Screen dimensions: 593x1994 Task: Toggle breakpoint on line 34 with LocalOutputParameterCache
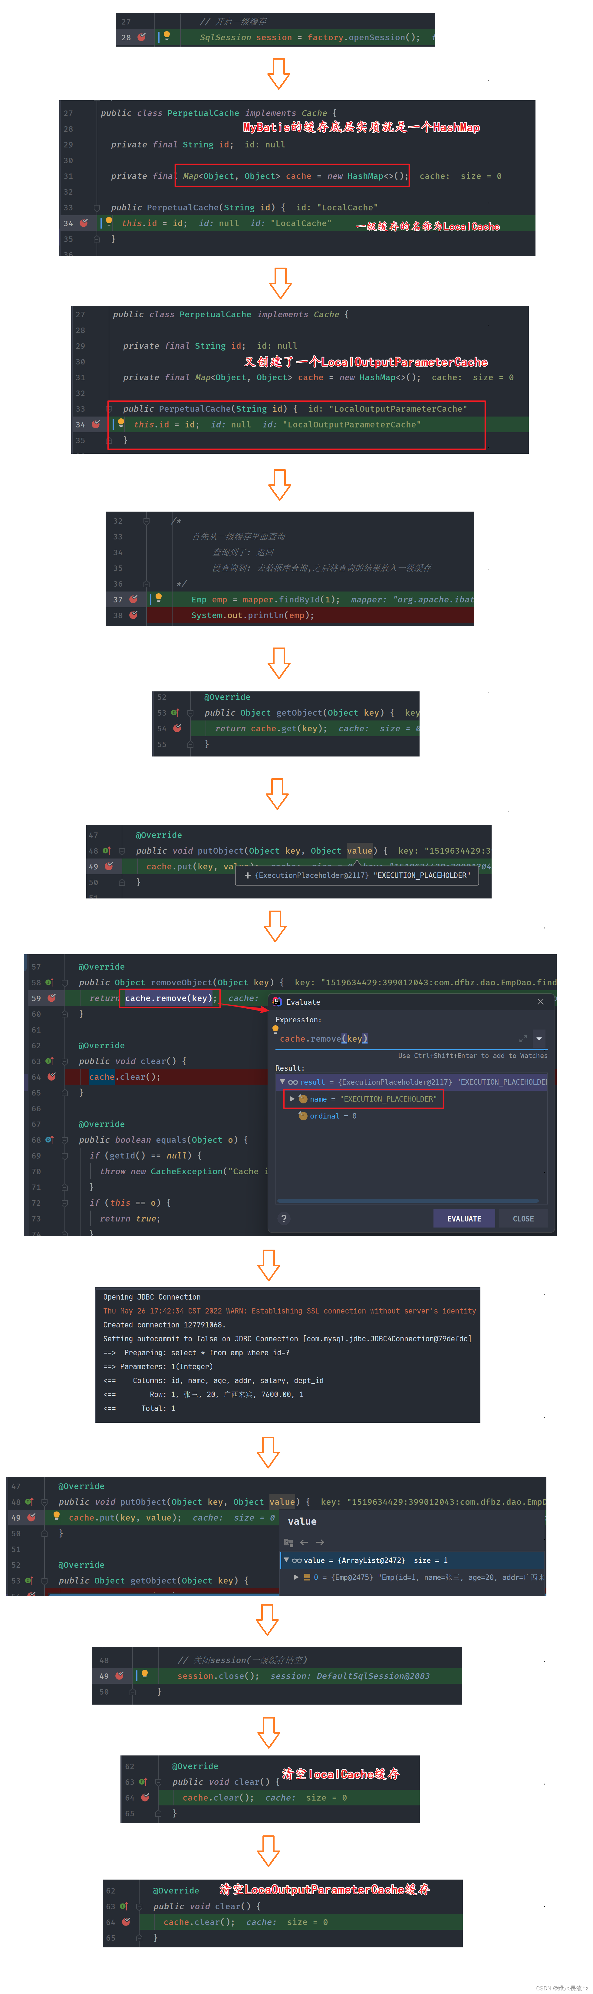[96, 424]
